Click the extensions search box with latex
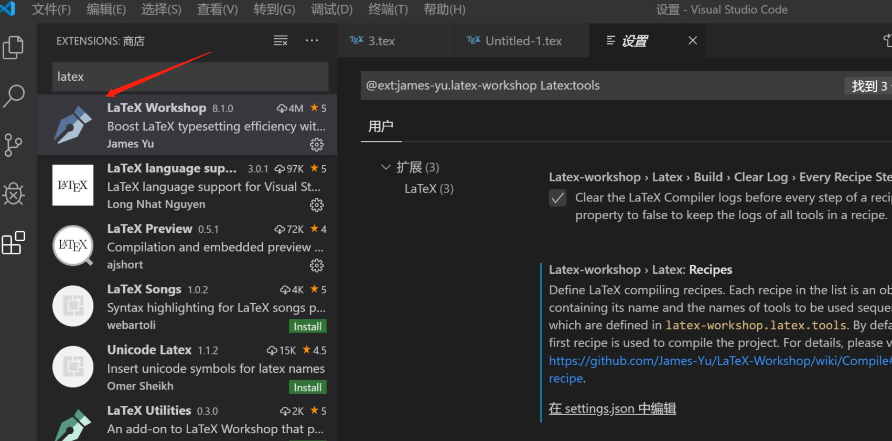Image resolution: width=892 pixels, height=441 pixels. [x=190, y=77]
